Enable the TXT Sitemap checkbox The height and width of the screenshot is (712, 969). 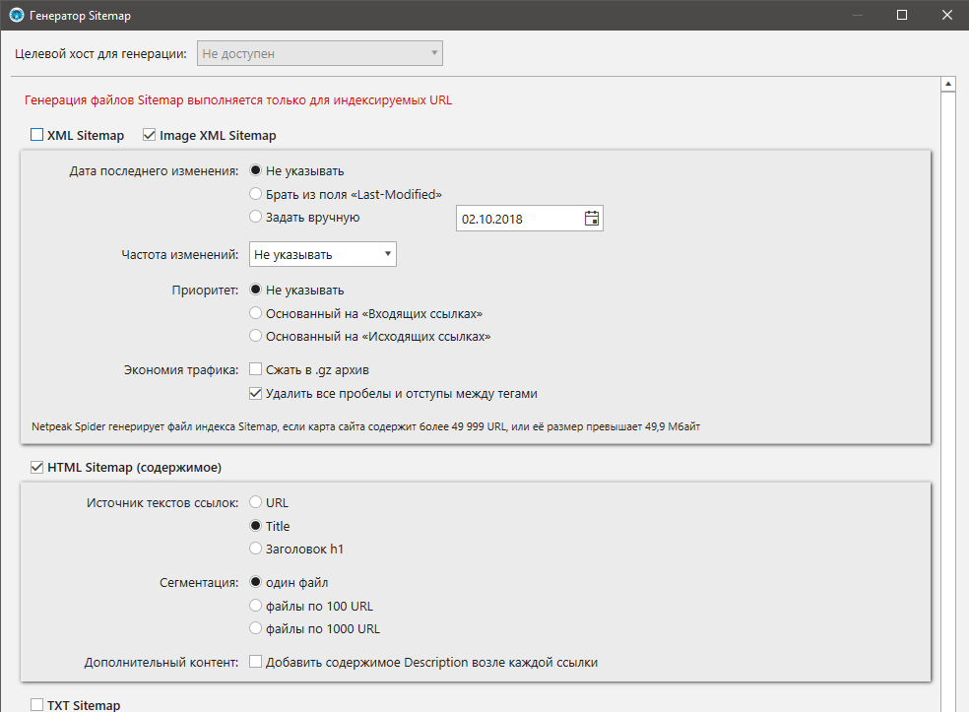(37, 704)
